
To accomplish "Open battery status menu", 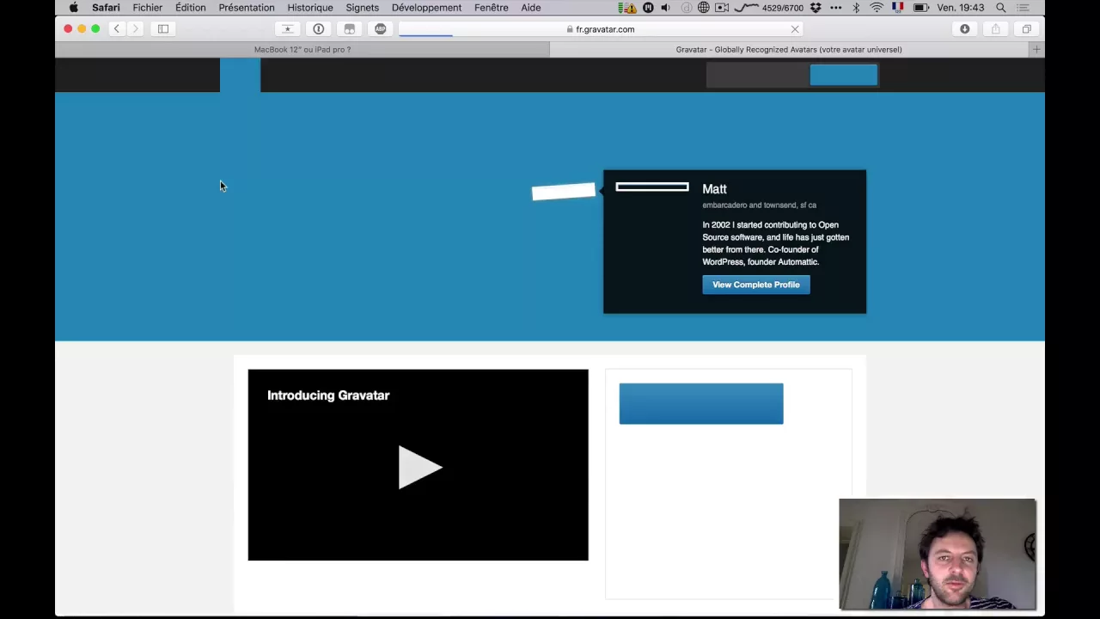I will tap(920, 8).
